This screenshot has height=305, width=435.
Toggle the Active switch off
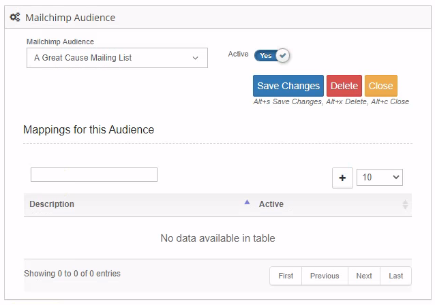click(272, 55)
